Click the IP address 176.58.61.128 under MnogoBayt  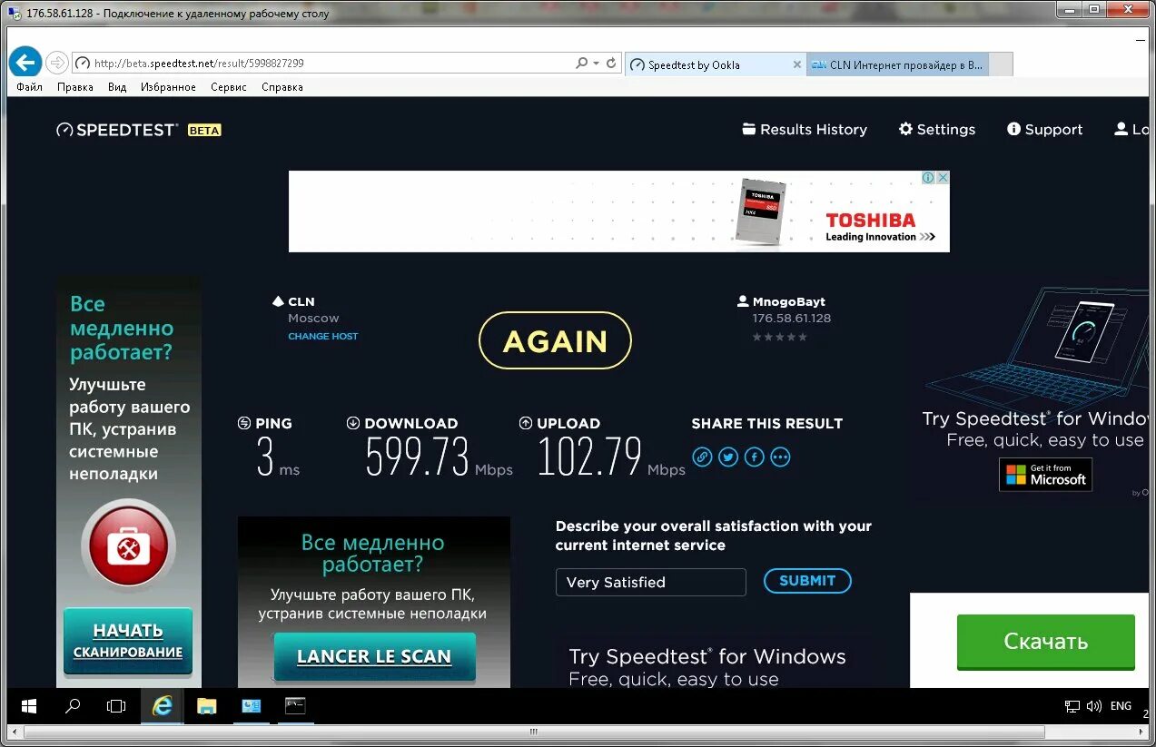point(791,319)
